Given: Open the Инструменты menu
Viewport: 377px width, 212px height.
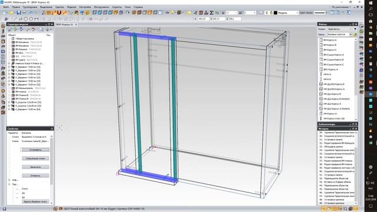Looking at the screenshot, I should click(101, 7).
